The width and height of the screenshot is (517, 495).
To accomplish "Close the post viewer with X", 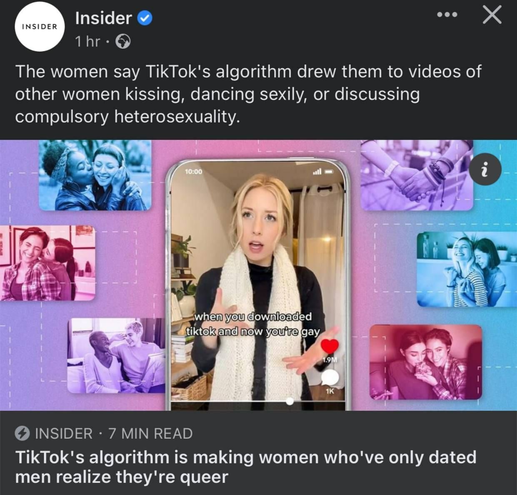I will [x=492, y=15].
